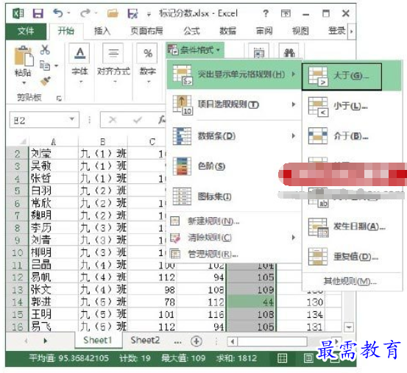407x373 pixels.
Task: Open Excel Help question mark
Action: pos(266,13)
